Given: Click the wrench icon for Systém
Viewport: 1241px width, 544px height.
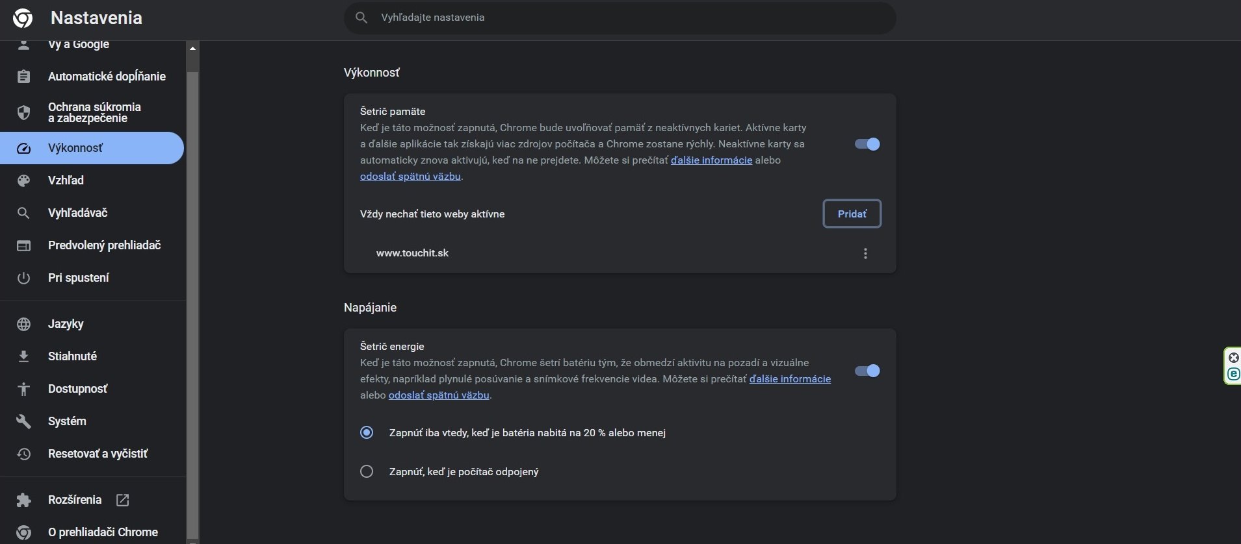Looking at the screenshot, I should click(23, 421).
